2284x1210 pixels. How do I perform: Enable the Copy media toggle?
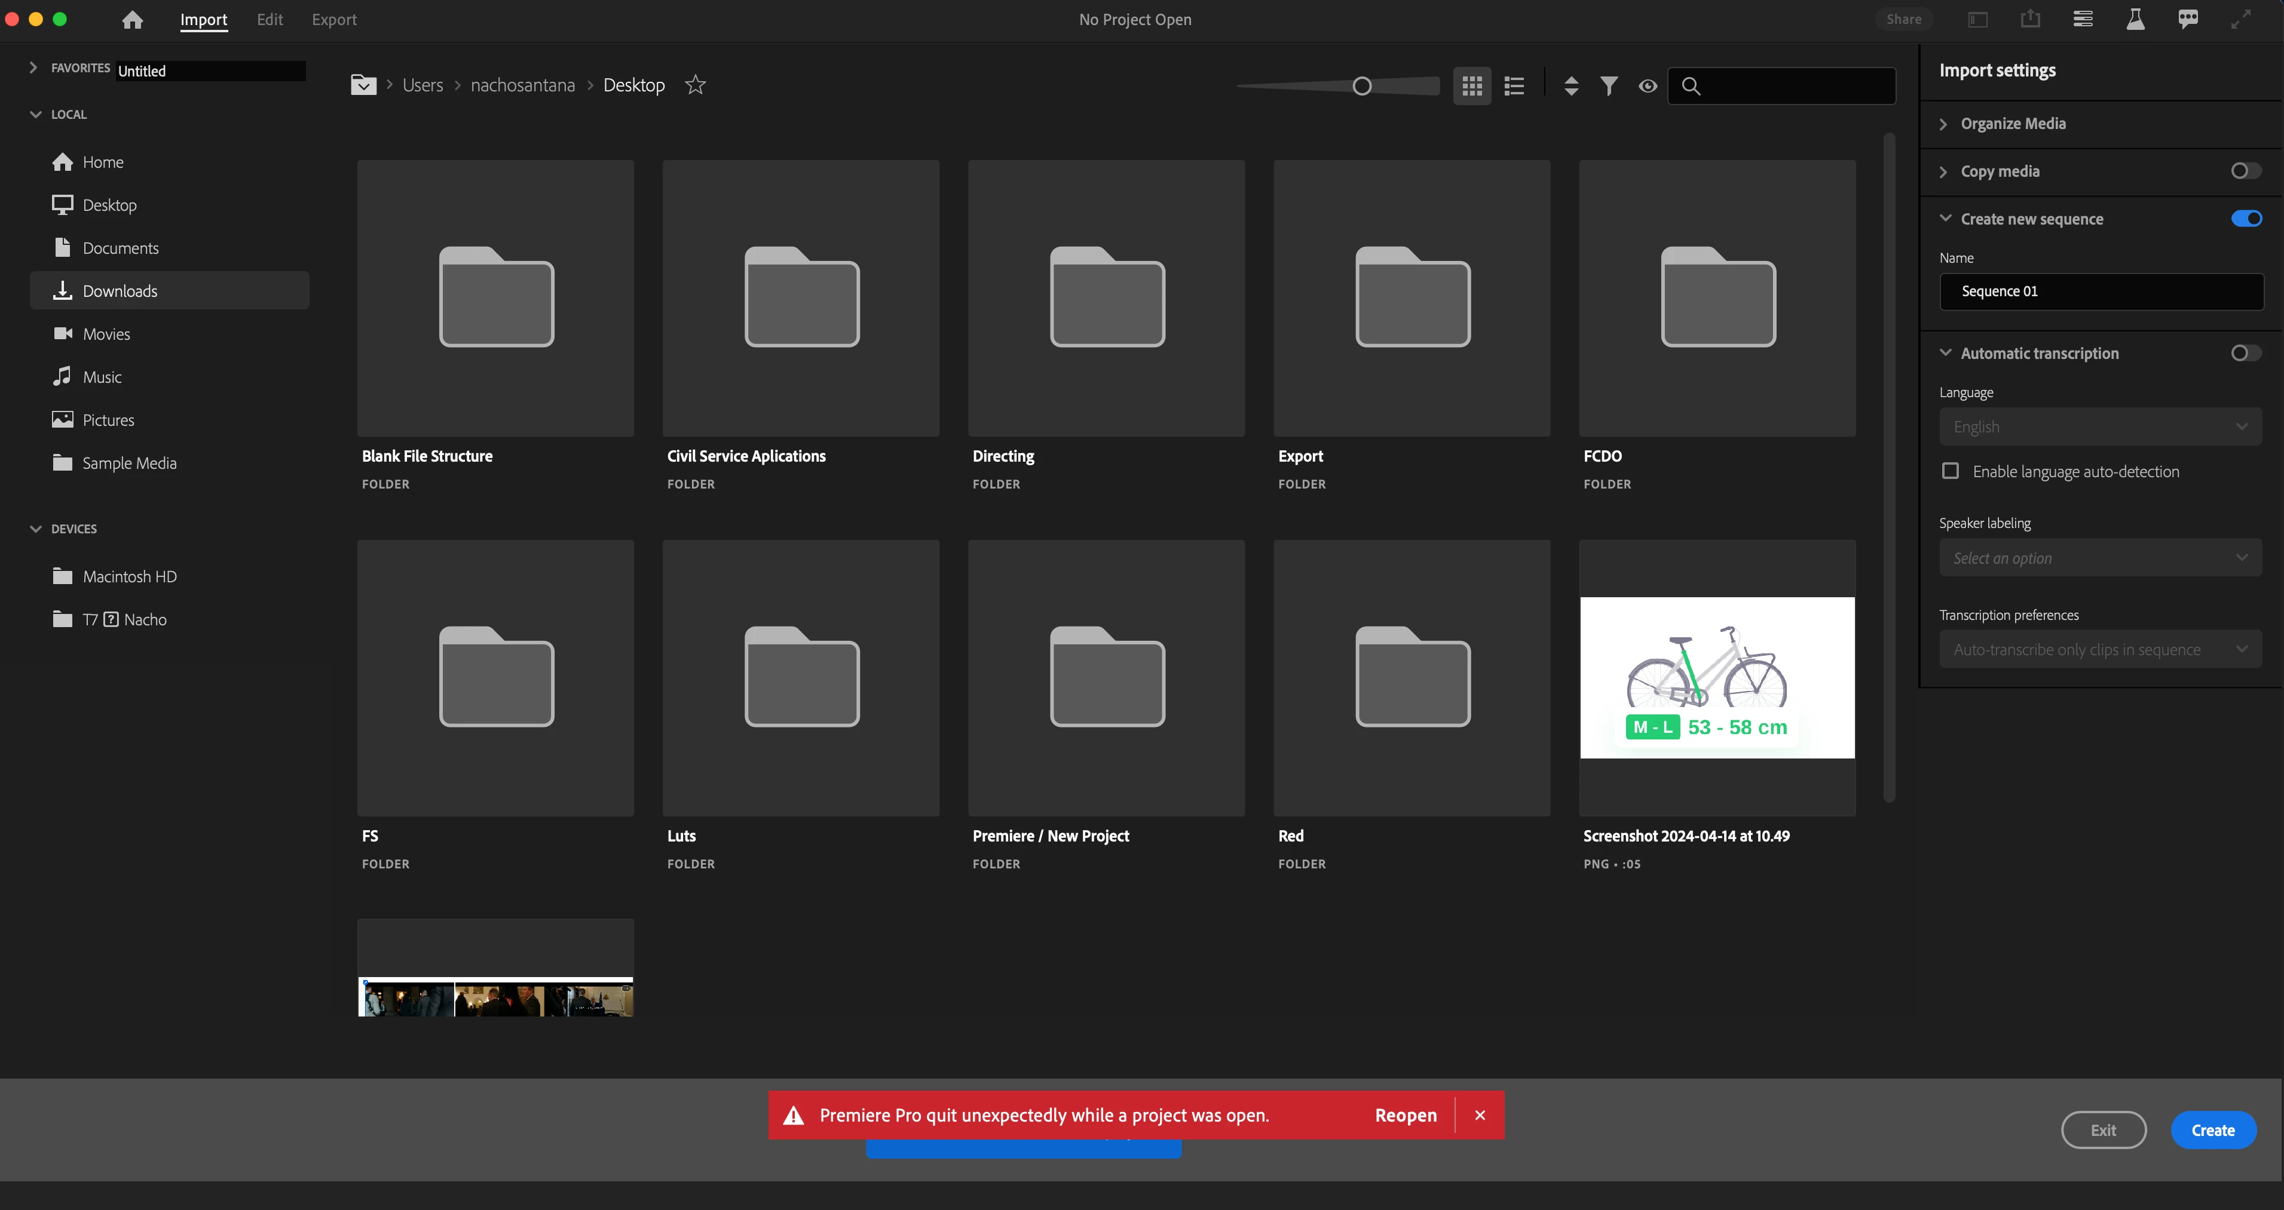pos(2245,171)
